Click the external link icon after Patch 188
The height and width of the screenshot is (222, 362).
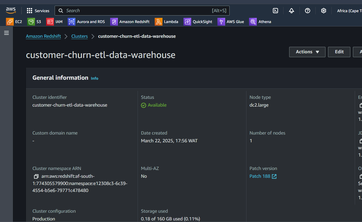pyautogui.click(x=274, y=176)
